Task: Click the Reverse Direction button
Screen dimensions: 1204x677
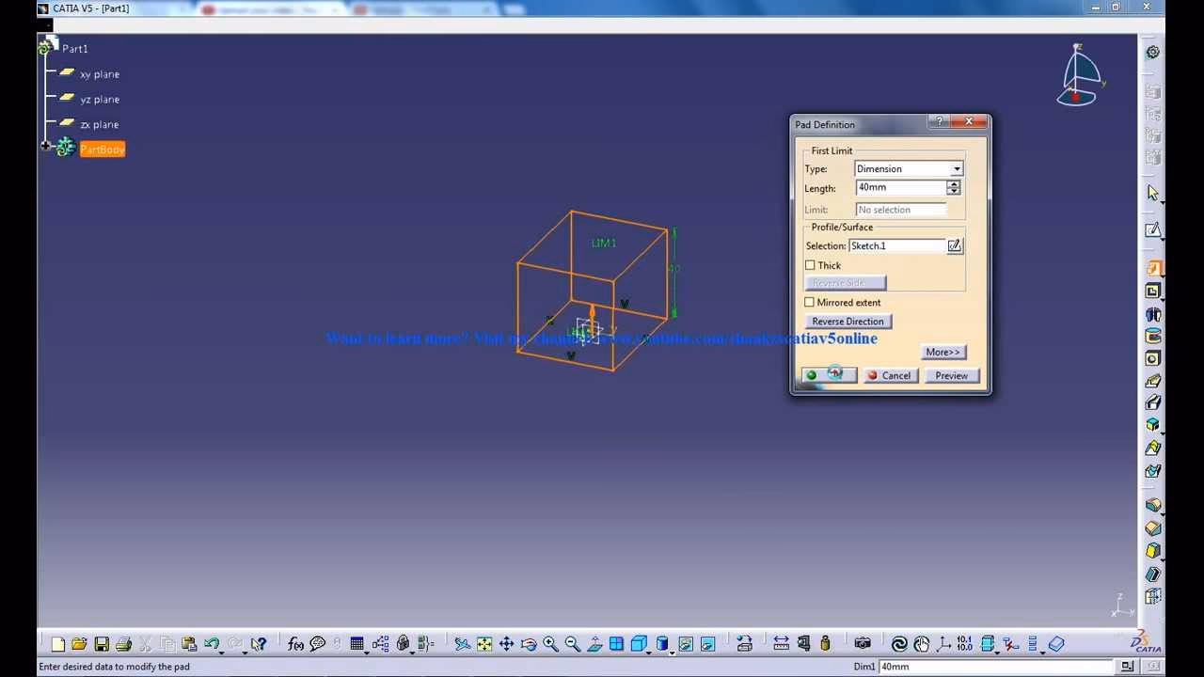Action: (848, 321)
